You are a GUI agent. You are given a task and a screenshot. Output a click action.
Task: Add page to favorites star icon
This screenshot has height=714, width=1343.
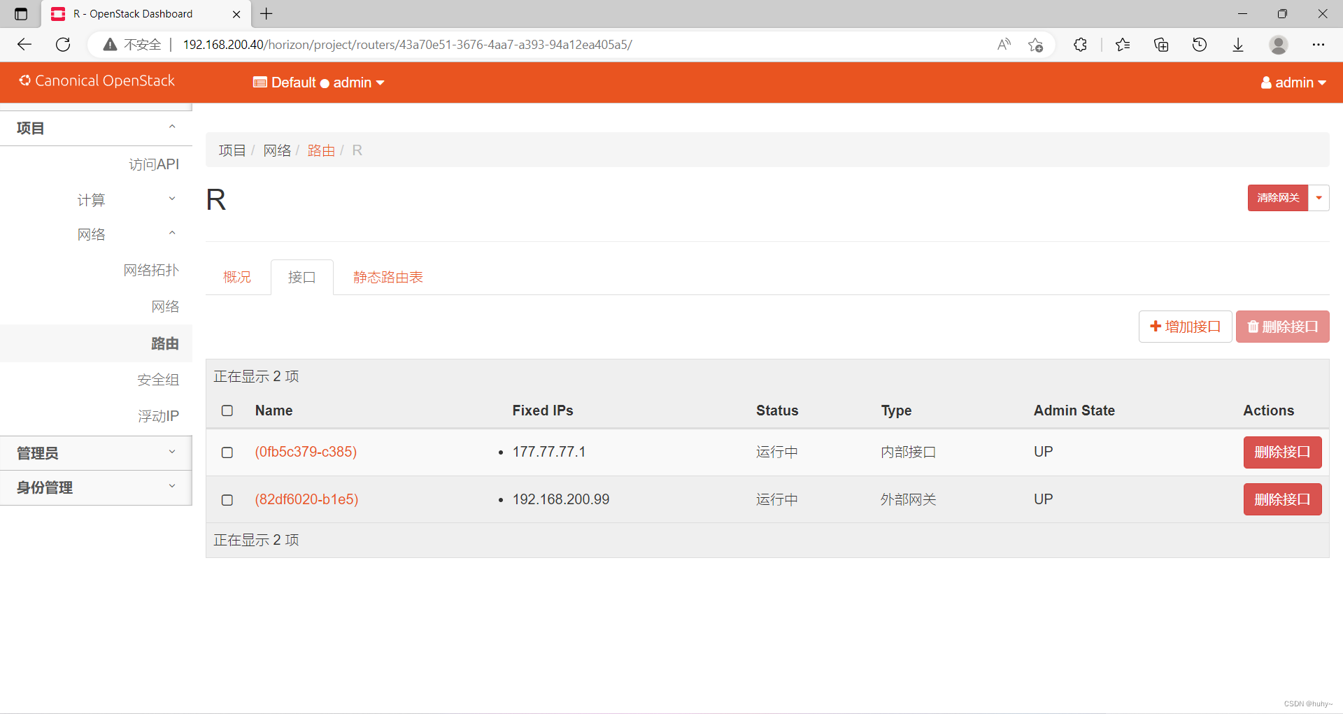1036,45
